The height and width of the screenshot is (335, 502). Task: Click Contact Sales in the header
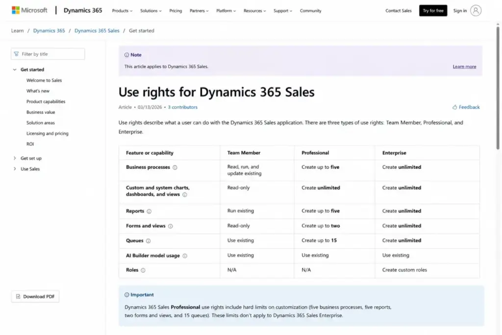click(398, 11)
